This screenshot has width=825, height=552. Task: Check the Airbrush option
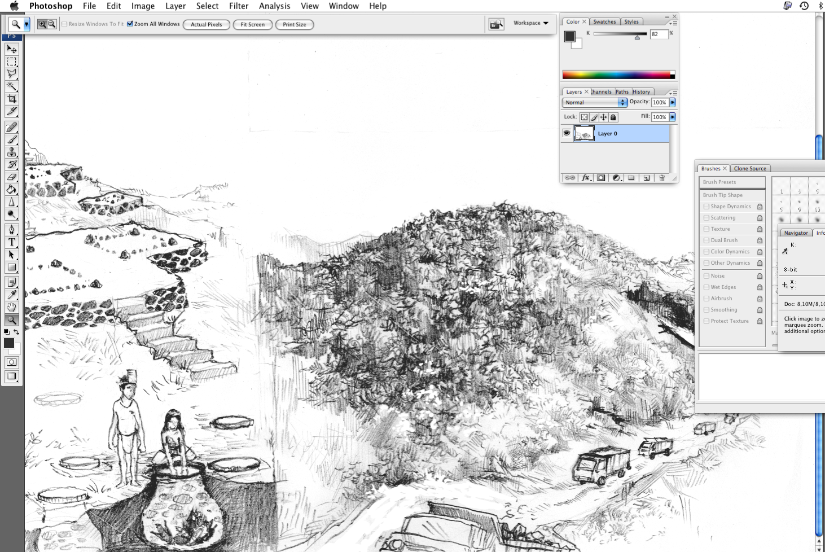(x=706, y=299)
